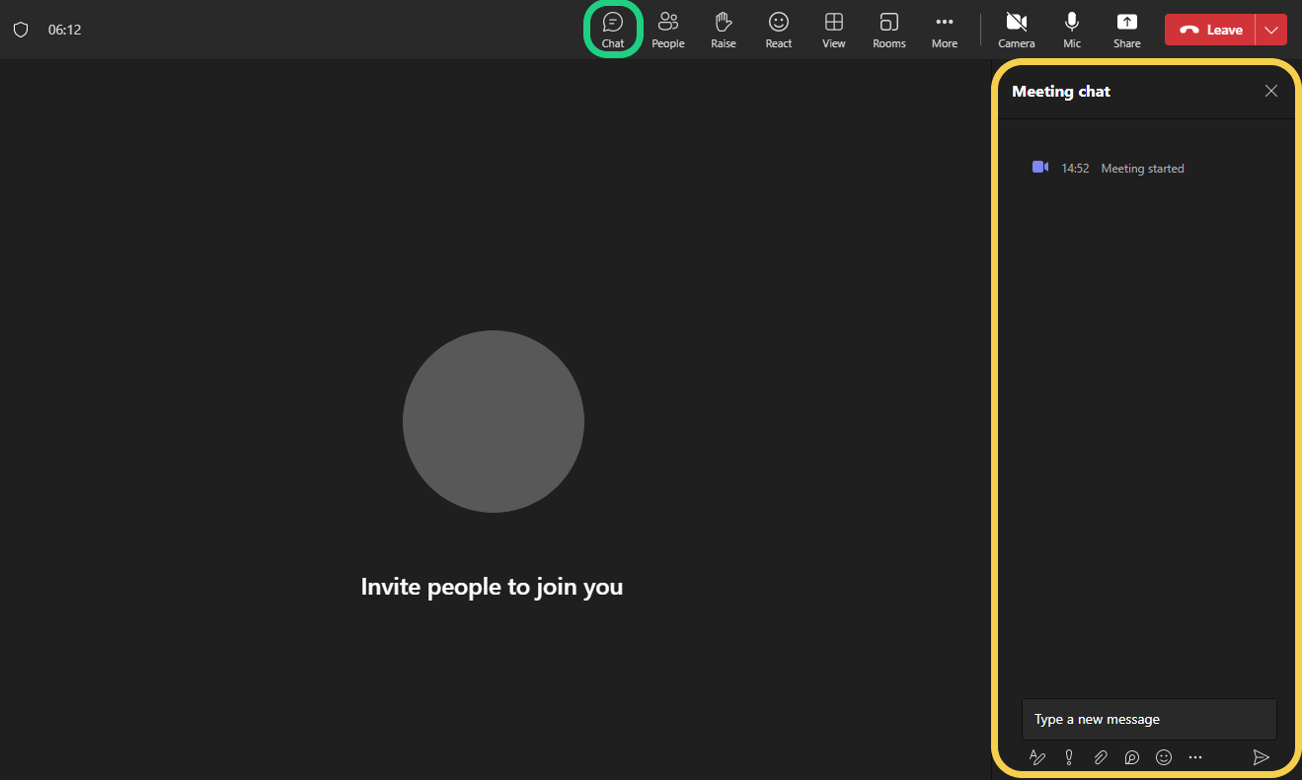Screen dimensions: 1302x780
Task: Expand the More actions menu
Action: pyautogui.click(x=944, y=30)
